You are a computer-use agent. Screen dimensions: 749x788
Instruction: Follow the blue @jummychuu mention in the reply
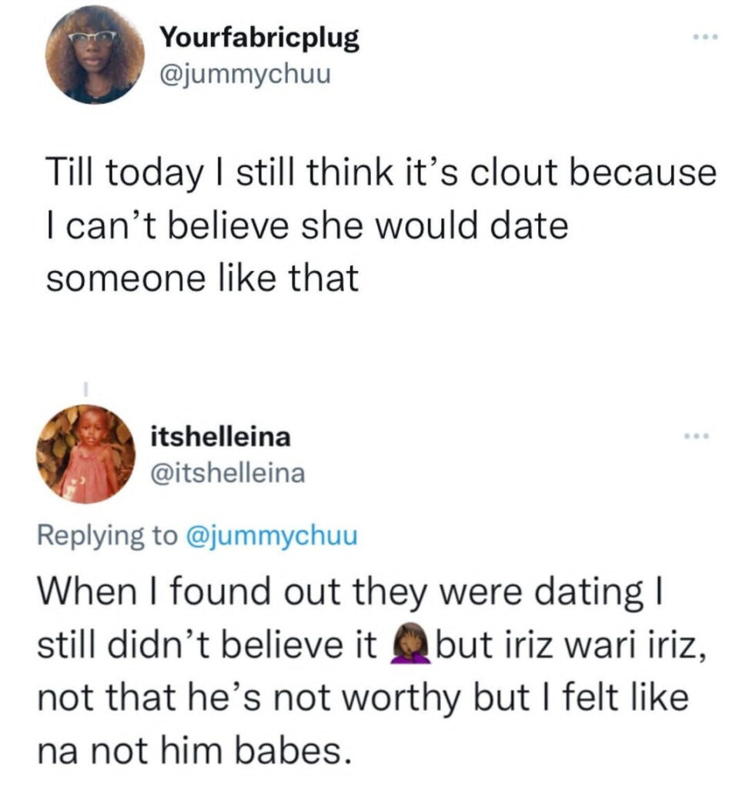tap(271, 536)
